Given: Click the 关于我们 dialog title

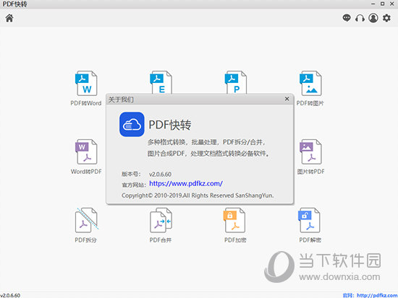Looking at the screenshot, I should pyautogui.click(x=121, y=100).
